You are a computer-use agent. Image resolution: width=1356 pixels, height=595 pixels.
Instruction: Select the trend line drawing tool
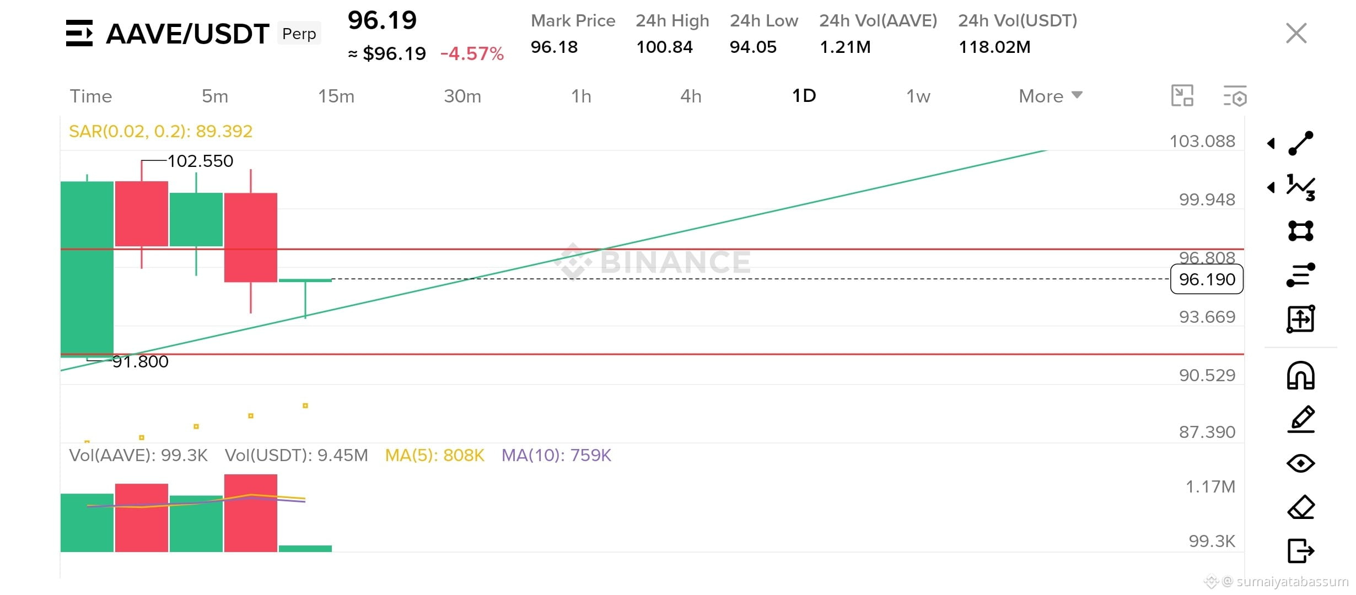[x=1300, y=143]
